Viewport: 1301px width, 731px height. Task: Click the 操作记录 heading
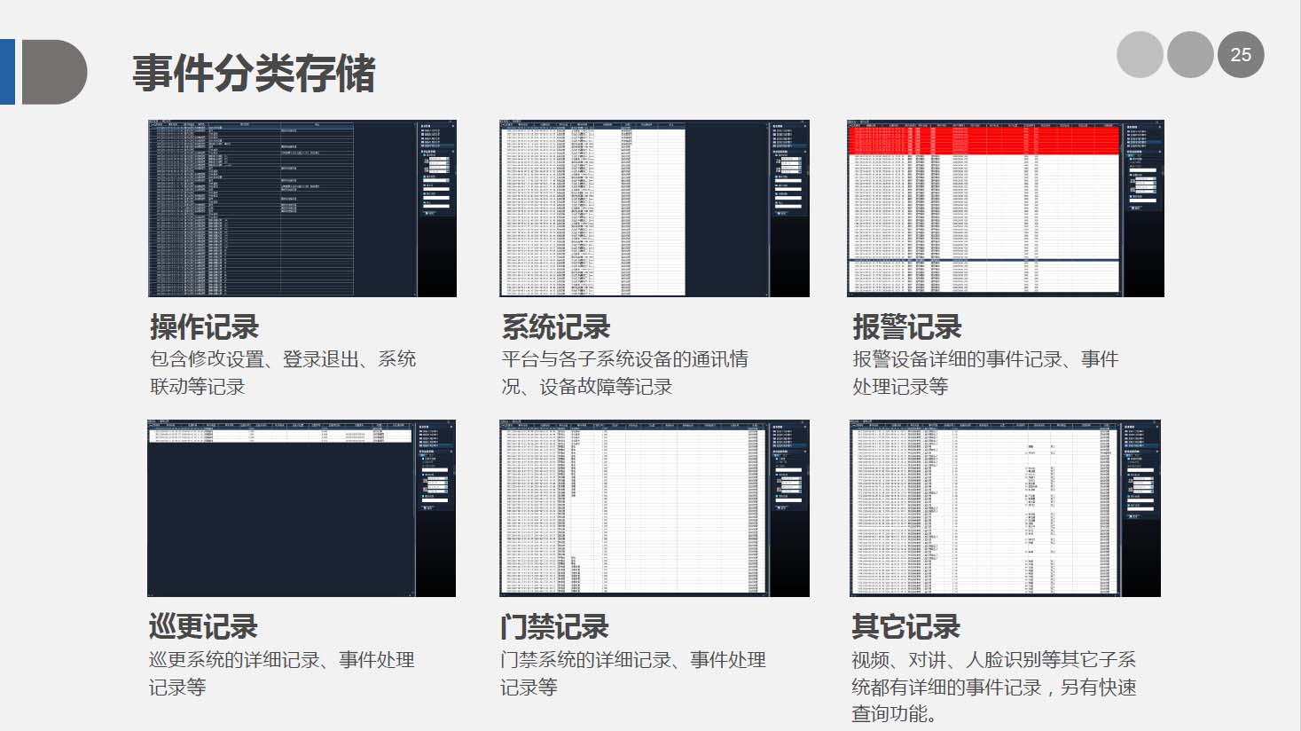tap(204, 327)
